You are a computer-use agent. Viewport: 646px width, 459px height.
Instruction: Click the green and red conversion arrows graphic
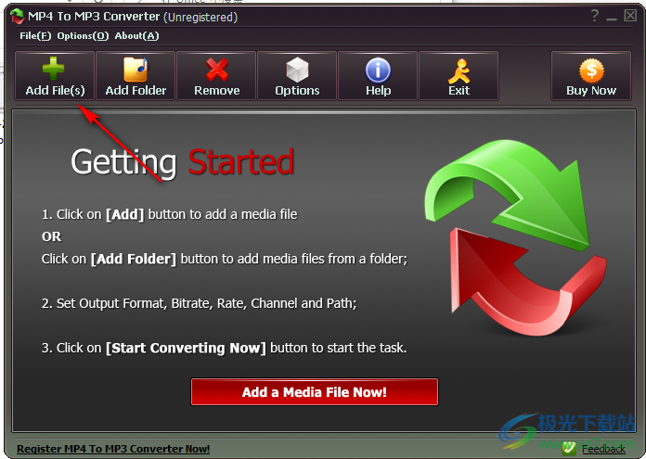pos(515,237)
